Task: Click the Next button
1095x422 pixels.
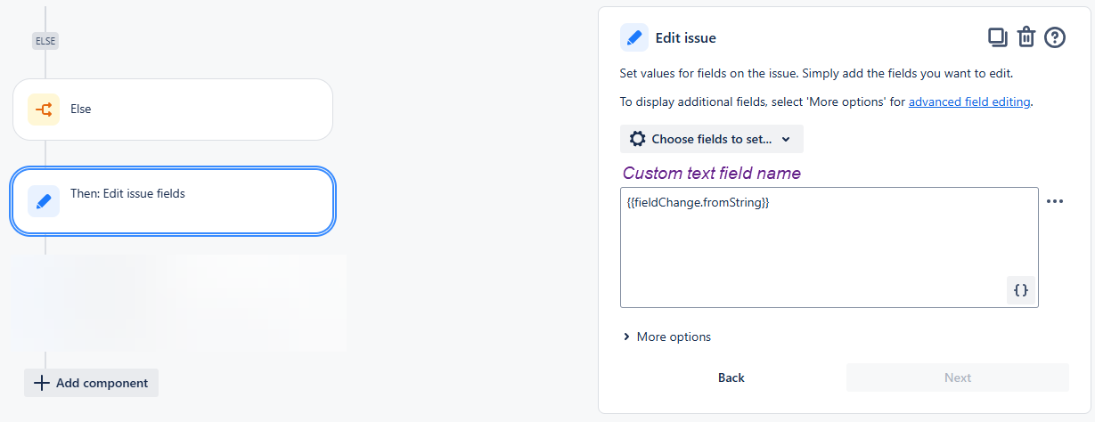Action: 958,377
